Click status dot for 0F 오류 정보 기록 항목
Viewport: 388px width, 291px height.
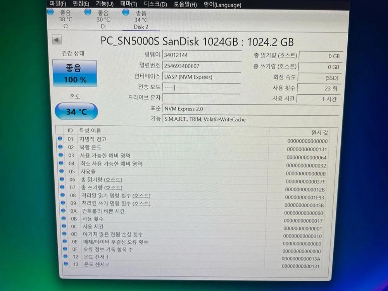click(x=65, y=249)
